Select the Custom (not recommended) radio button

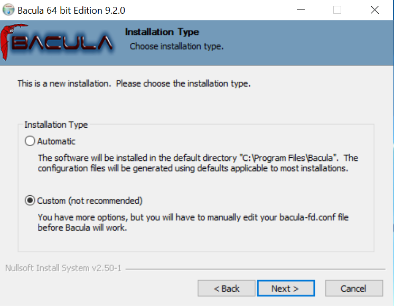click(30, 200)
